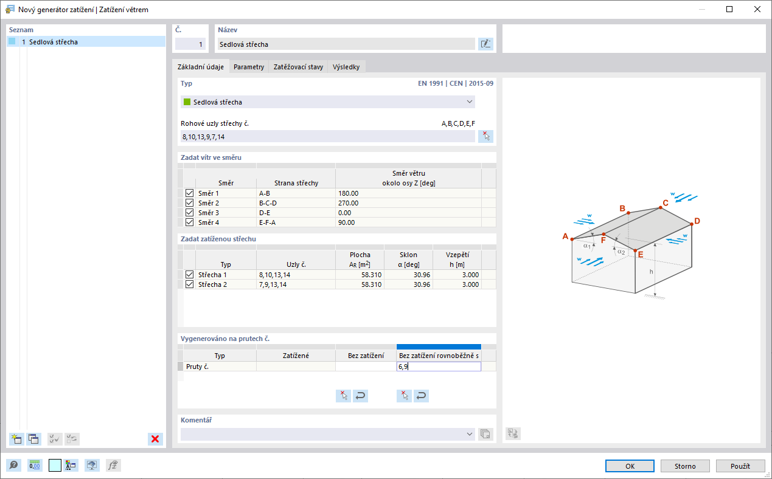The width and height of the screenshot is (772, 479).
Task: Click the graphic swap icon below preview
Action: [x=513, y=434]
